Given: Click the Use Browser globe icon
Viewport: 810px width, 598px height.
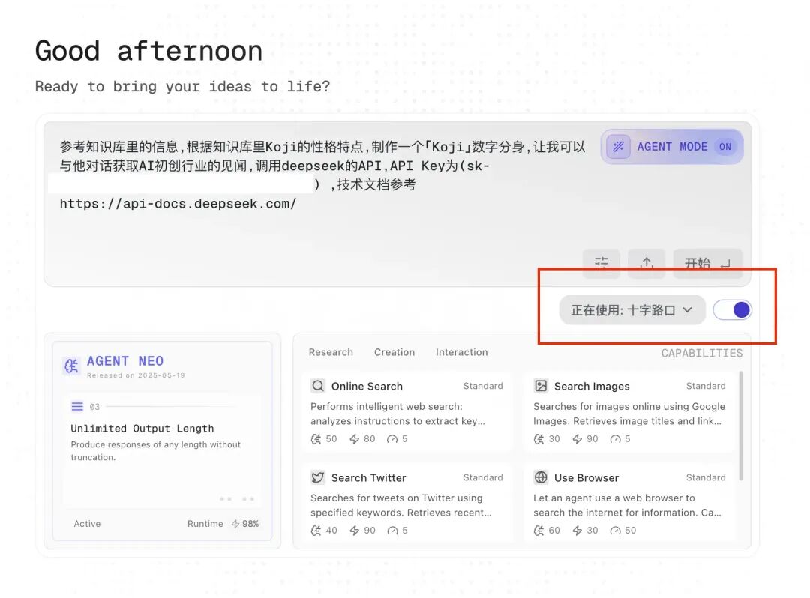Looking at the screenshot, I should pyautogui.click(x=541, y=477).
